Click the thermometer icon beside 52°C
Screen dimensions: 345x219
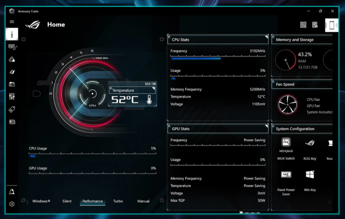click(149, 100)
